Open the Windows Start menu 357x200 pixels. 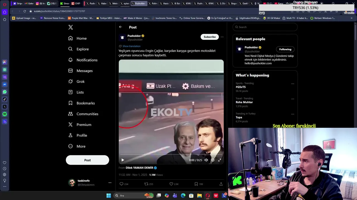(108, 196)
